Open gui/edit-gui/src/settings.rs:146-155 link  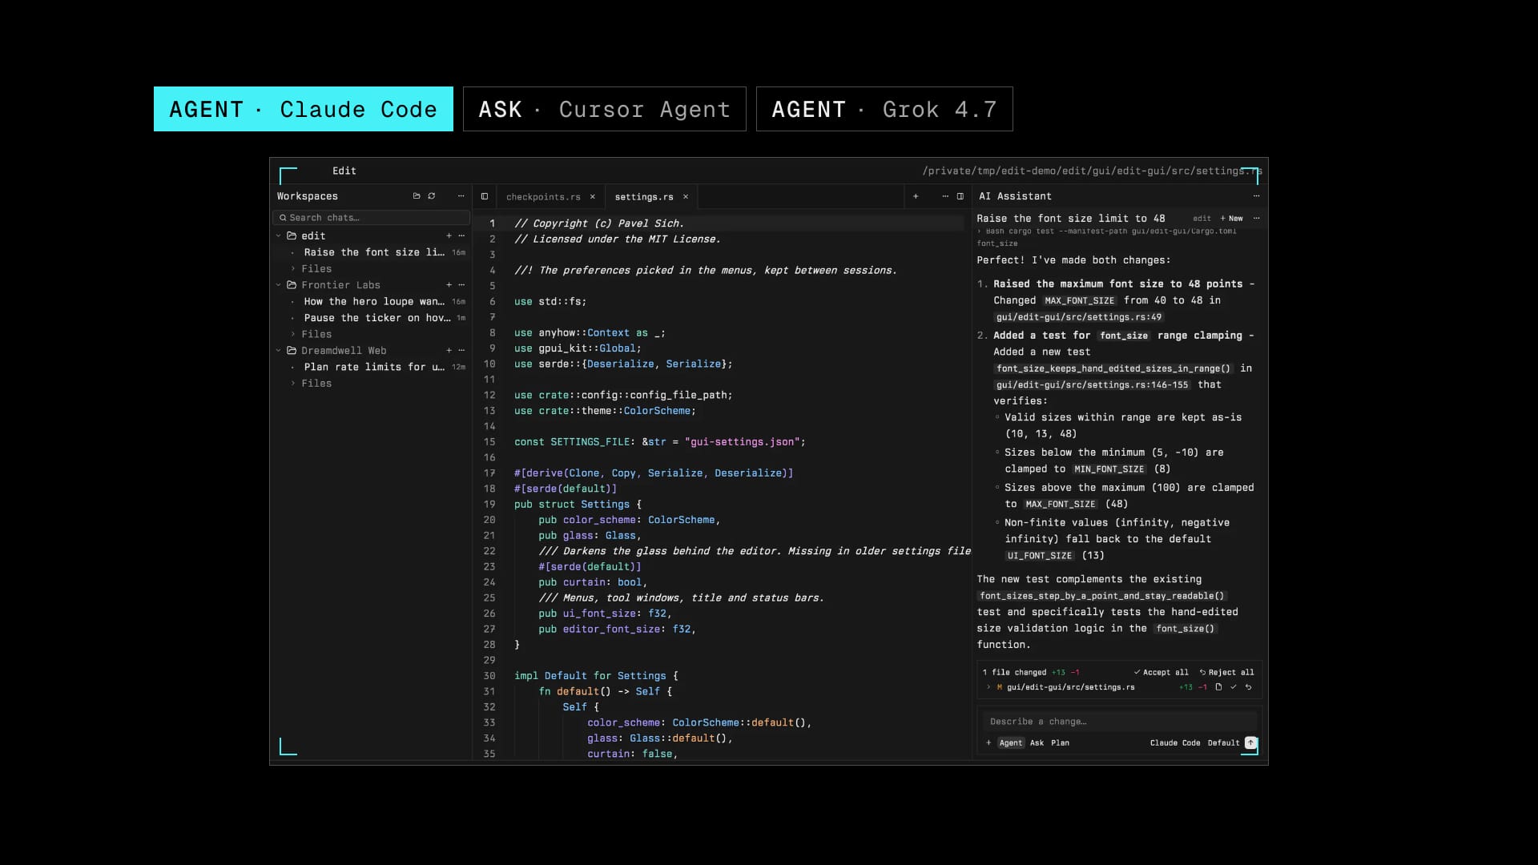pyautogui.click(x=1093, y=385)
